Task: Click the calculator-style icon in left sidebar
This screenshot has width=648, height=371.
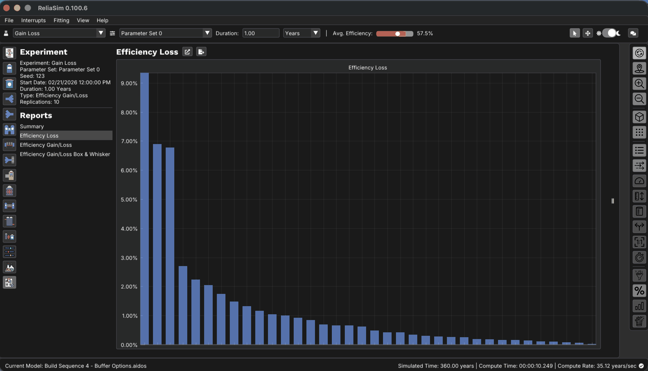Action: click(x=10, y=68)
